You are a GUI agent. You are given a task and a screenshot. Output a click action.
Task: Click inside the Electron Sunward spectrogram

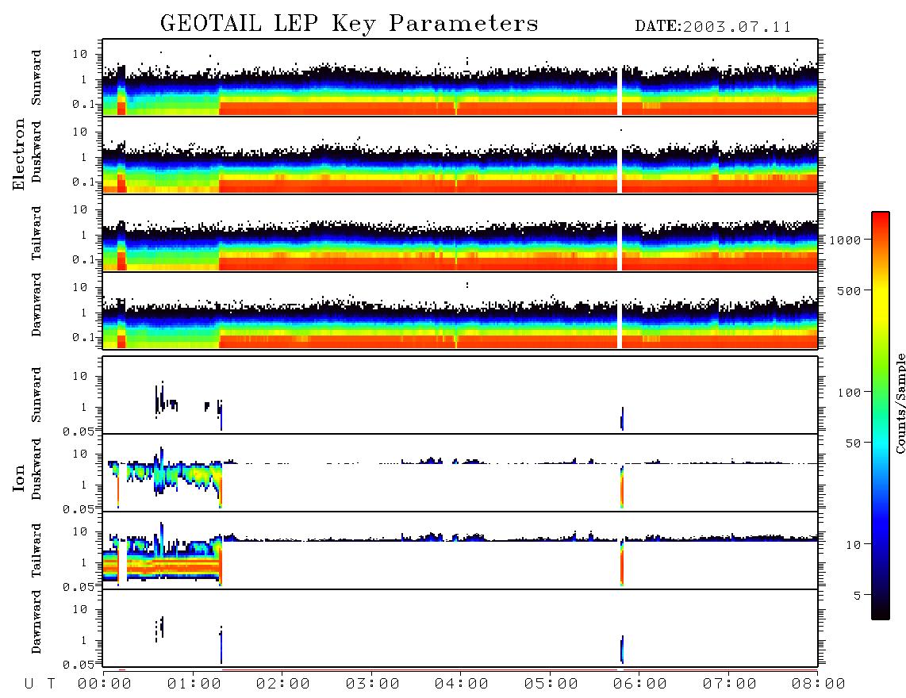pos(460,78)
